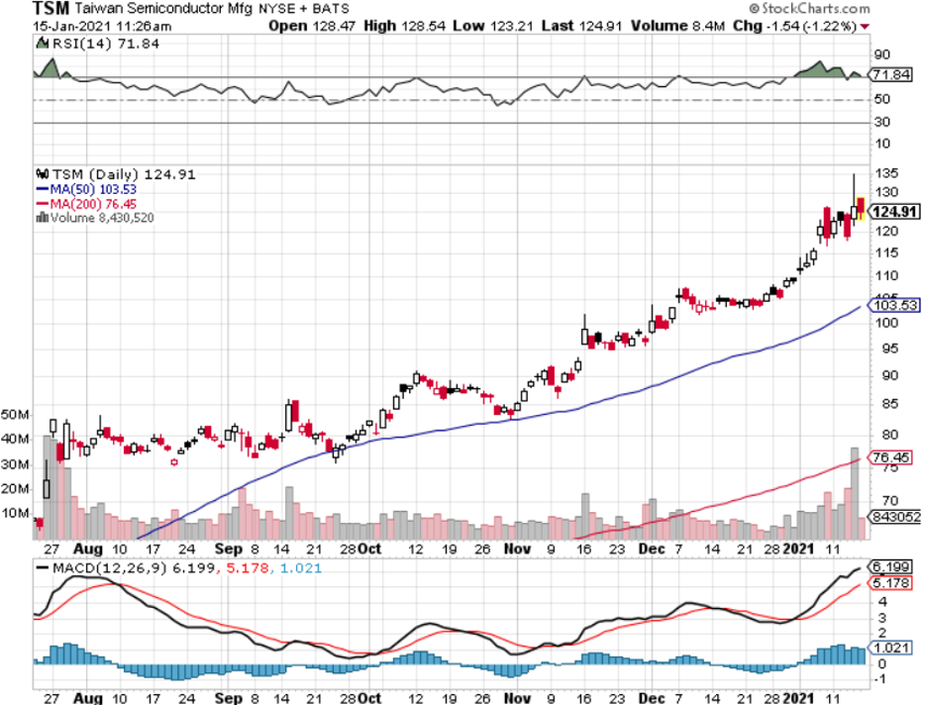Click the 135 price axis label

(x=886, y=173)
